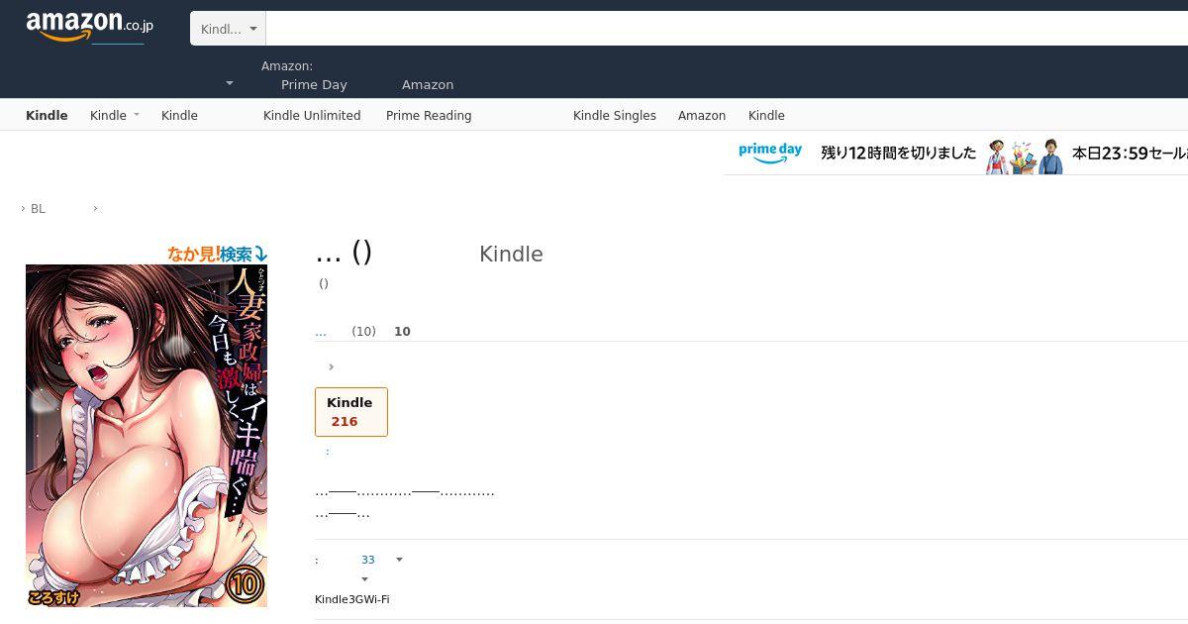Open Prime Reading tab
1188x624 pixels.
(429, 116)
